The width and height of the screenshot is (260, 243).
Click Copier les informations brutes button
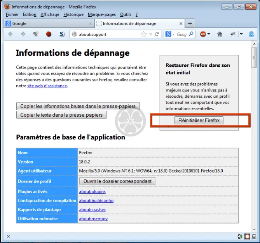(78, 106)
